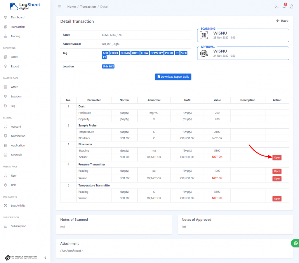Viewport: 299px width, 263px height.
Task: Click Download Report Daily button
Action: coord(173,77)
